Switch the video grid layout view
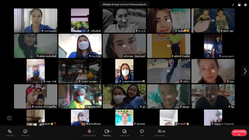The width and height of the screenshot is (249, 140). pos(239,5)
